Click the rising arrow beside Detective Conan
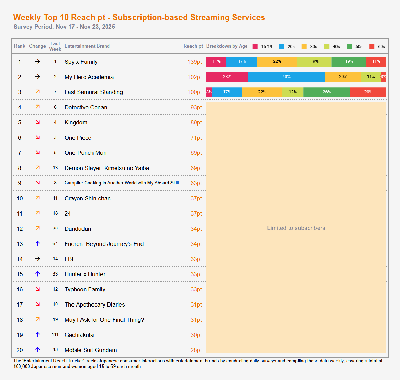Screen dimensions: 400x380 38,107
